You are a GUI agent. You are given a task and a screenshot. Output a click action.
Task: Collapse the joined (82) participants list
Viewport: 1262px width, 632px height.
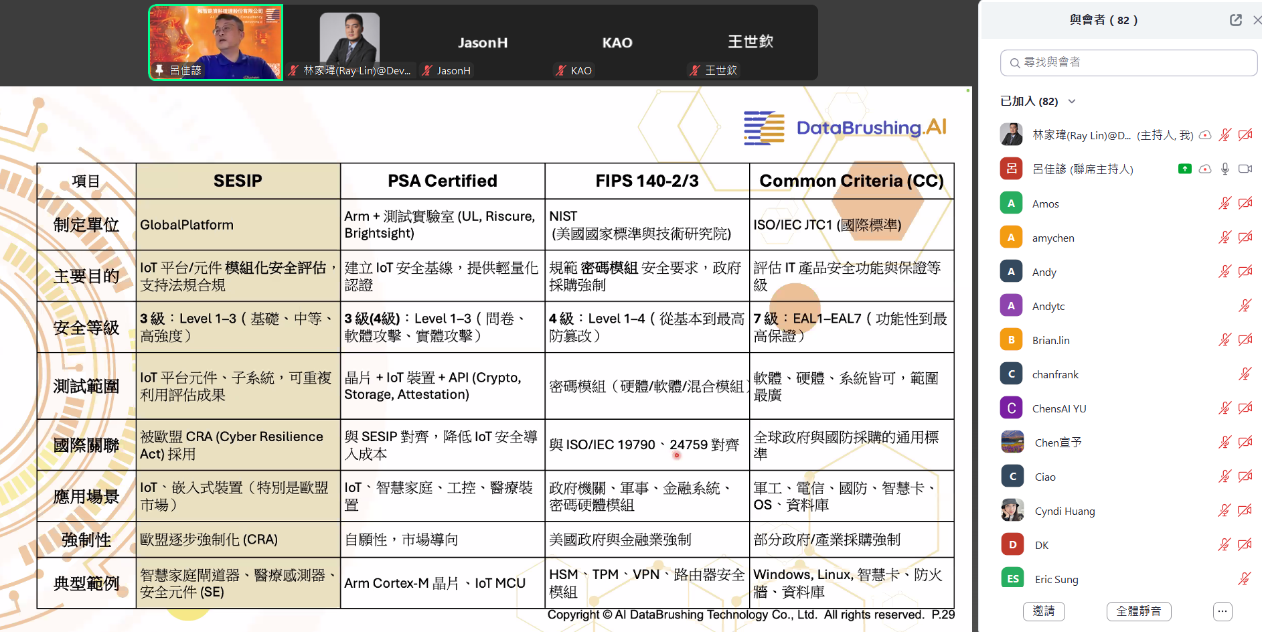click(x=1071, y=102)
